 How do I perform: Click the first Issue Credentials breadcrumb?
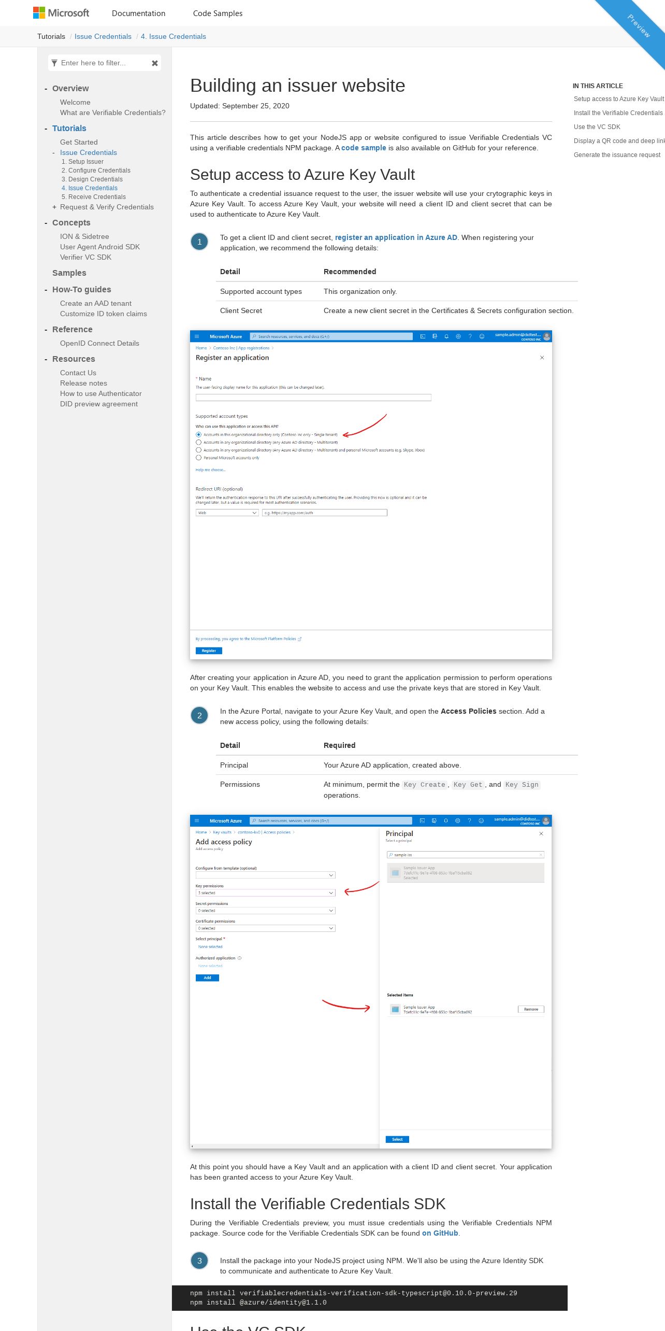[103, 36]
